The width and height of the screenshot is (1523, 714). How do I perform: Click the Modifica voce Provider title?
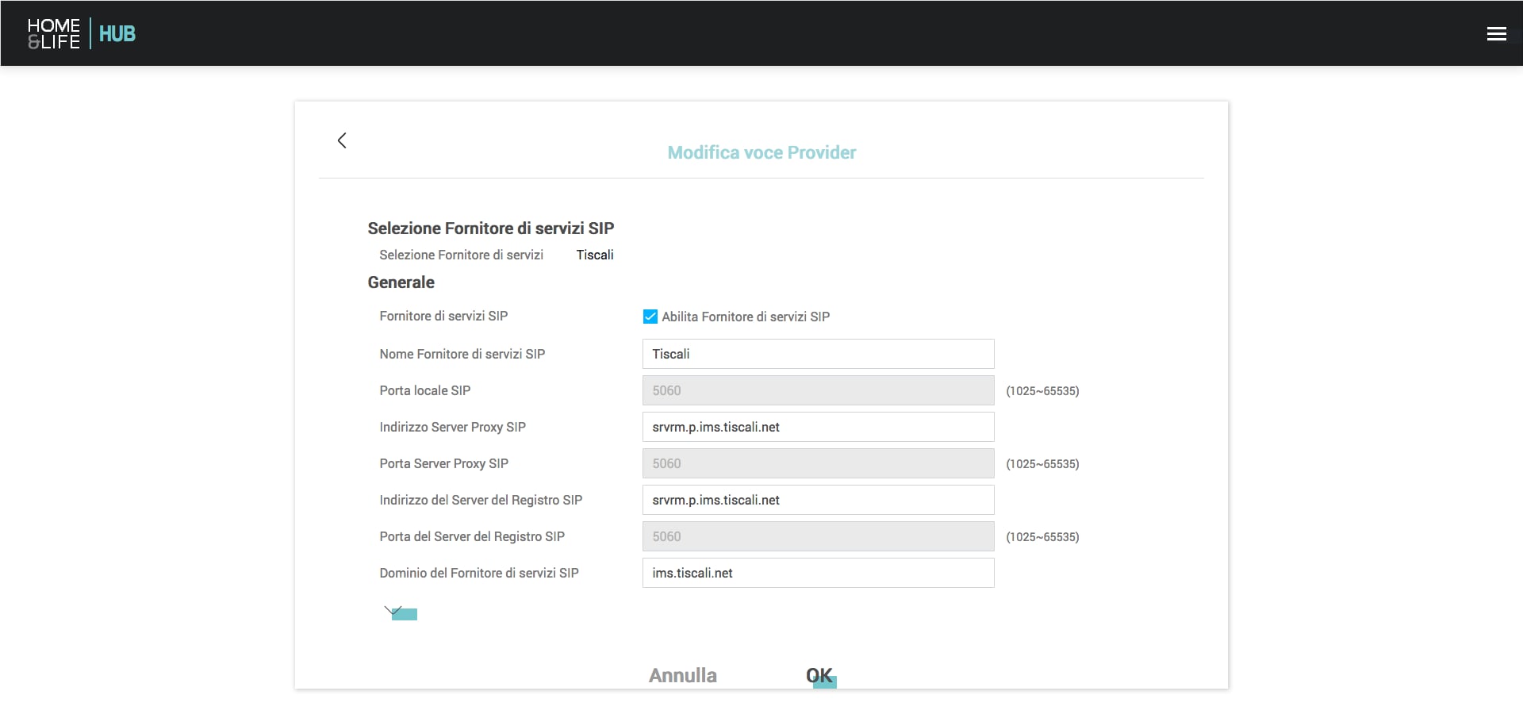pos(761,152)
